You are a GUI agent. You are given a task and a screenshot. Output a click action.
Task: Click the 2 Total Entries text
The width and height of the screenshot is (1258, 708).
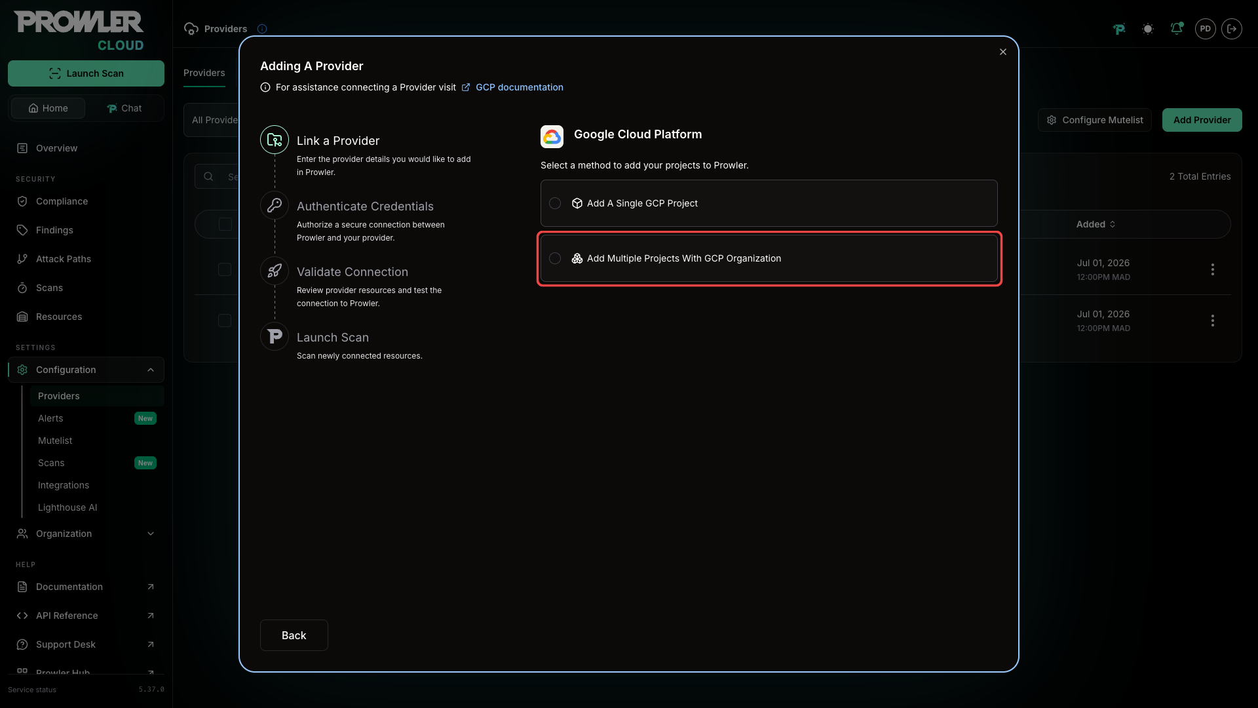[x=1200, y=176]
